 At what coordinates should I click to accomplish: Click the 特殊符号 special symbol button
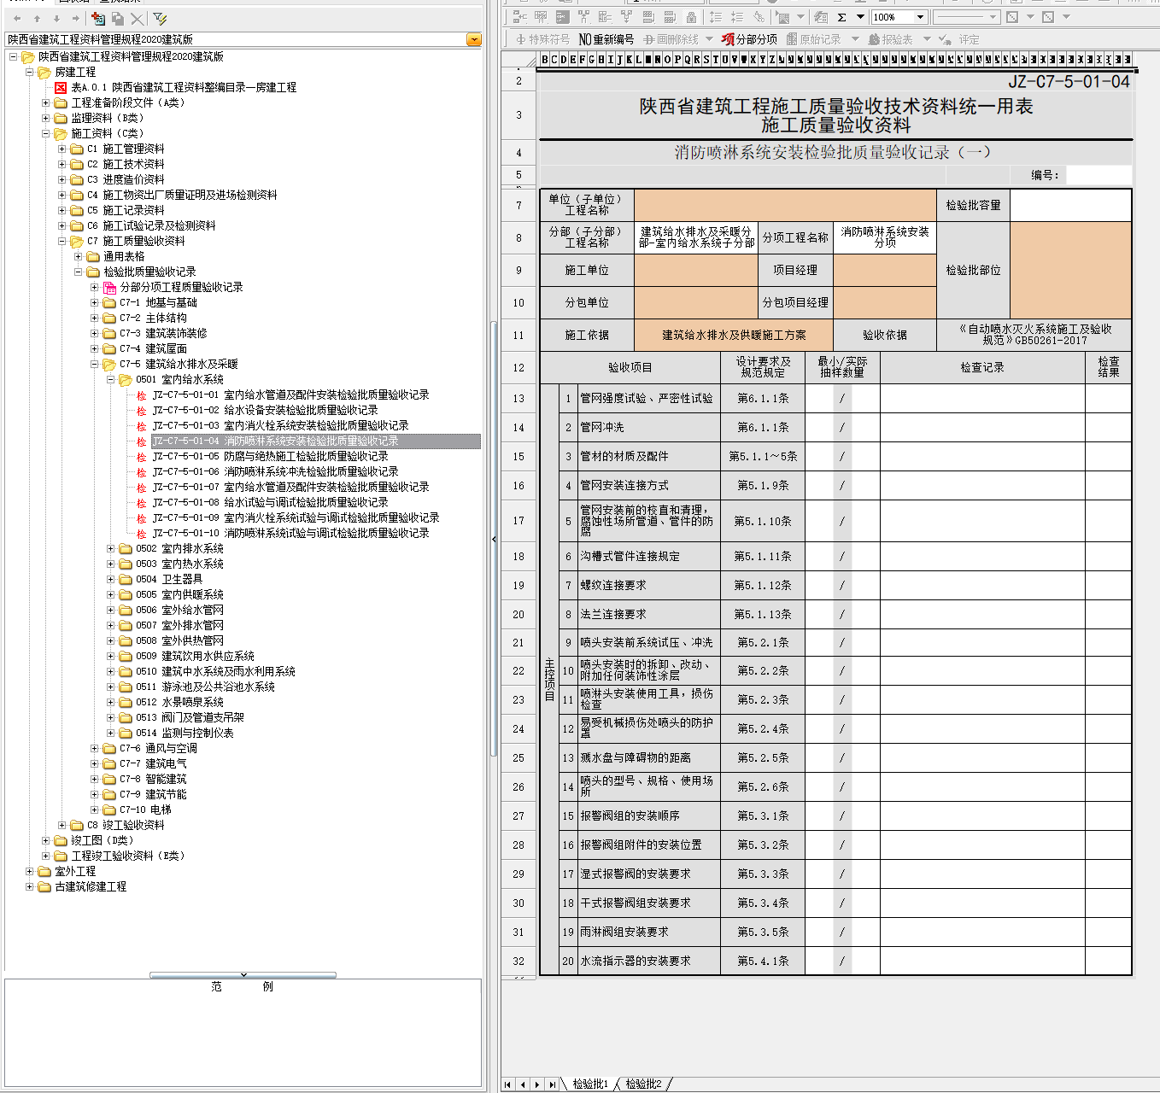[x=542, y=39]
